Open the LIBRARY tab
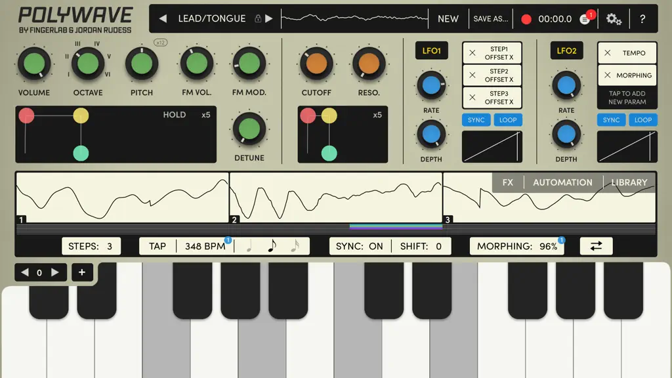The image size is (672, 378). (x=629, y=182)
